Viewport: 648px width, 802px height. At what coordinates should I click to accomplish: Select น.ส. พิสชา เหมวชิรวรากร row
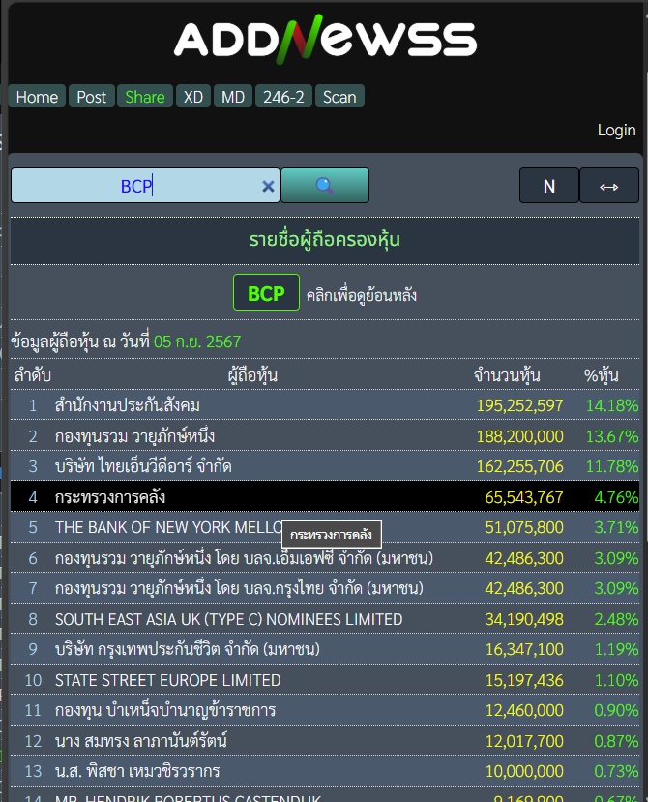[325, 771]
